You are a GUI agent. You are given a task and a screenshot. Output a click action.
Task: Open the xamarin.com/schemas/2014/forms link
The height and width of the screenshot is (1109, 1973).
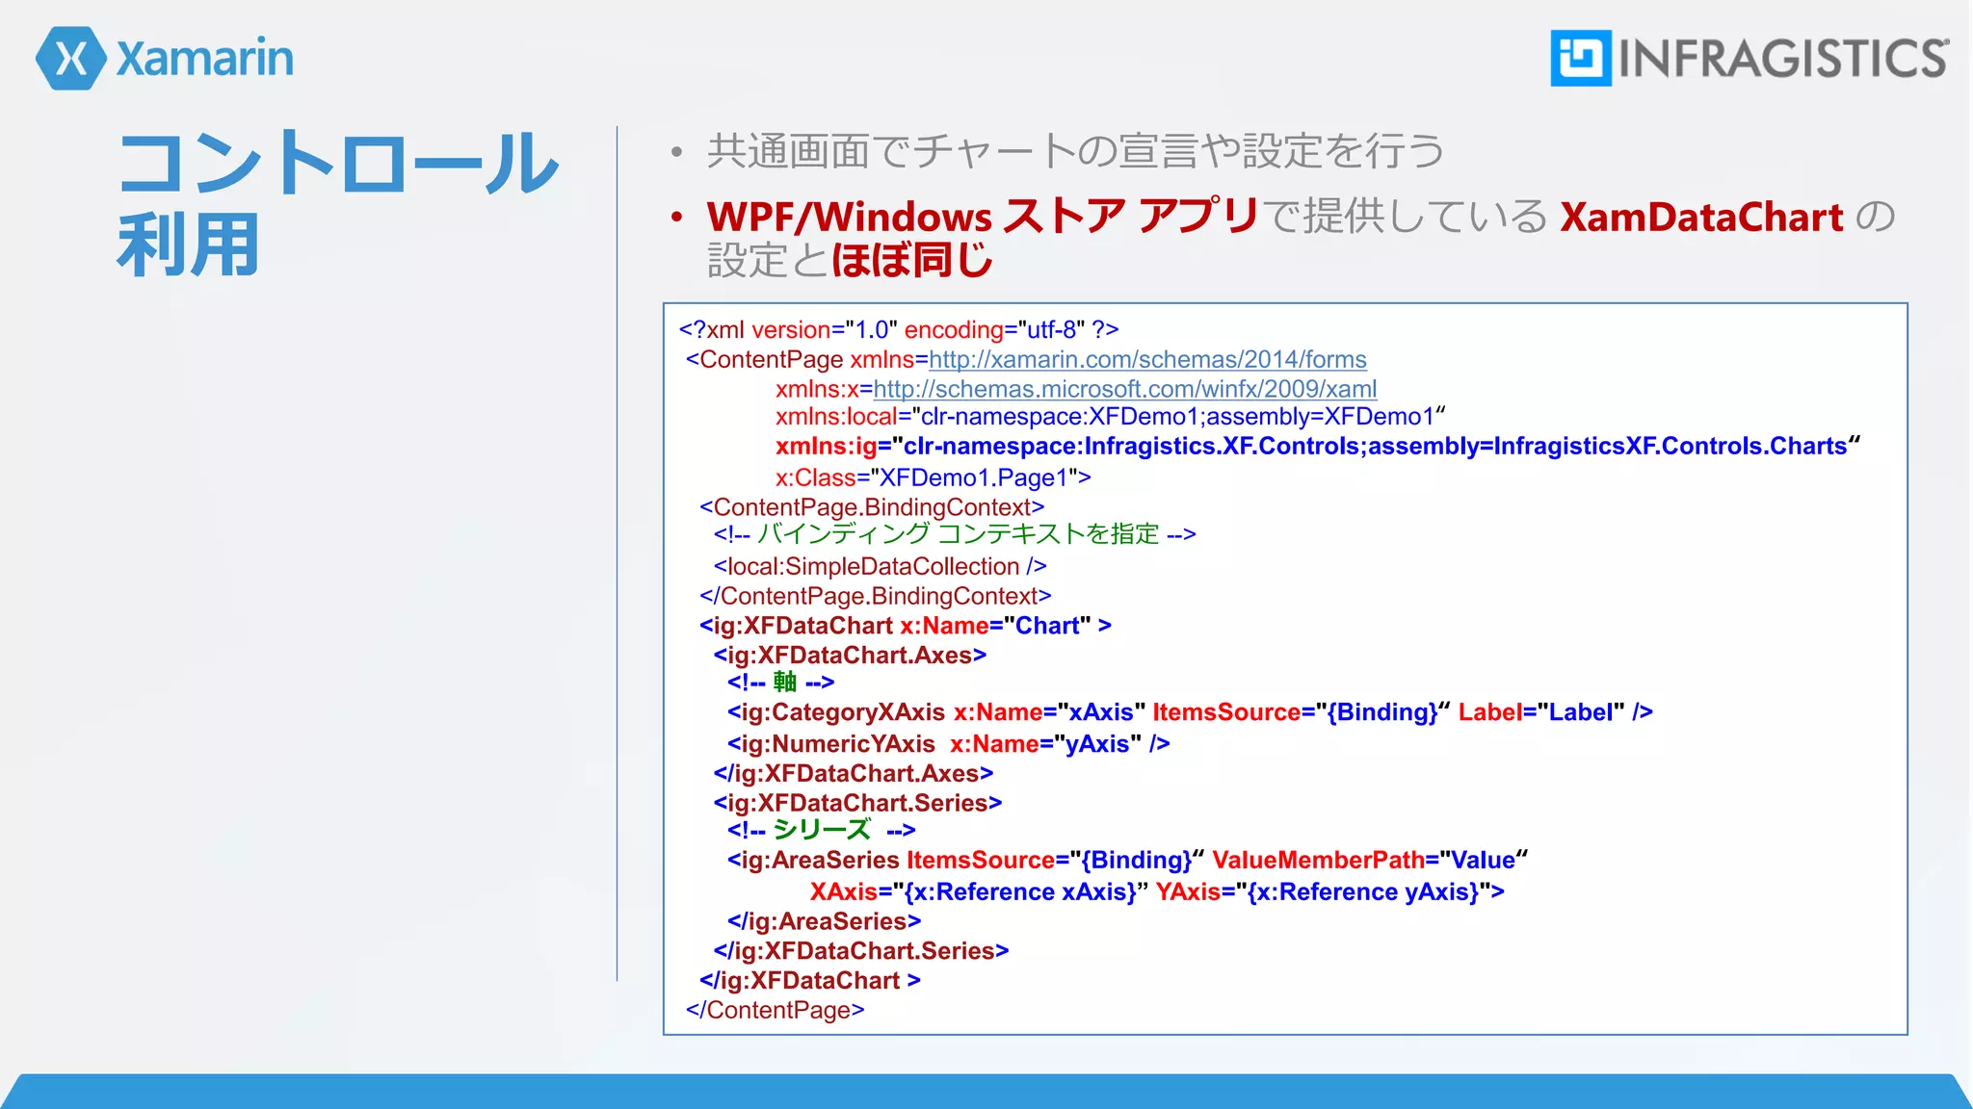(x=1147, y=360)
